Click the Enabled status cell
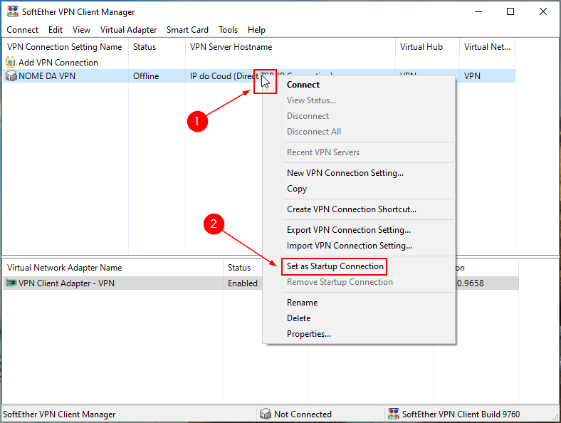This screenshot has height=423, width=561. pos(243,283)
